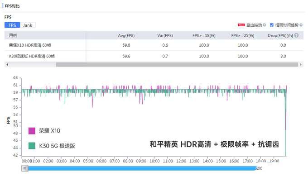Viewport: 308px width, 177px height.
Task: Click the Drop(FPS)[/h] column header
Action: tap(280, 35)
